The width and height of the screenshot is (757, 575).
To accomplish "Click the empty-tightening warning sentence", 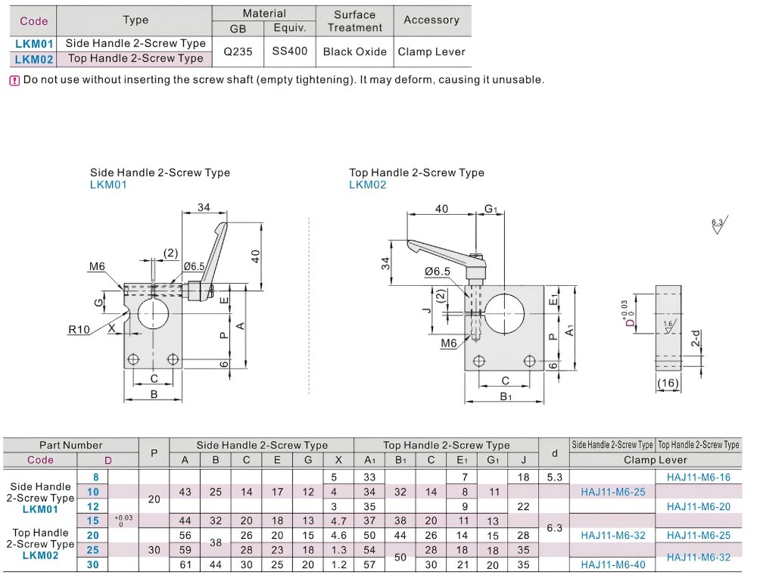I will (x=284, y=80).
